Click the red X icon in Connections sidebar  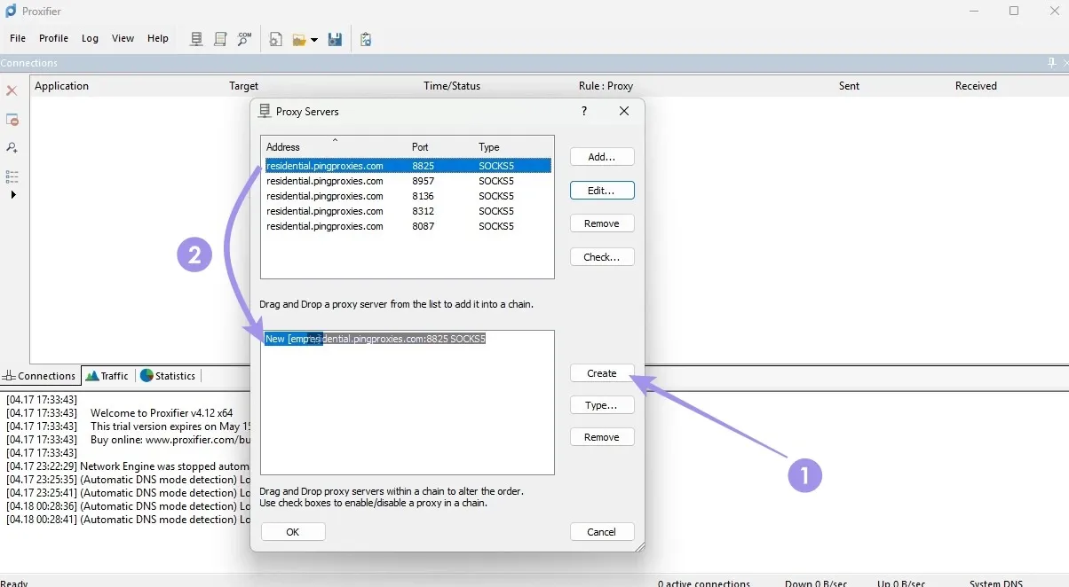coord(12,90)
